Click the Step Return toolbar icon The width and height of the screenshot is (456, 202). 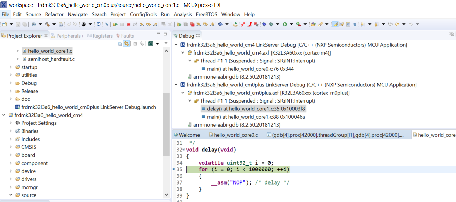coord(155,24)
